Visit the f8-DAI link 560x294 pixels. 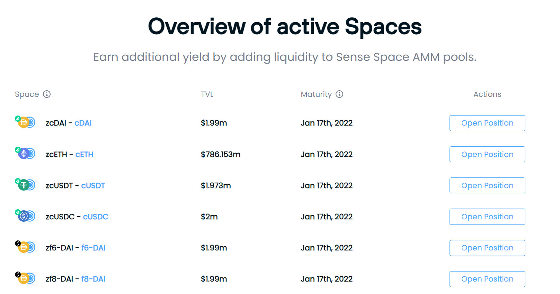pos(94,279)
